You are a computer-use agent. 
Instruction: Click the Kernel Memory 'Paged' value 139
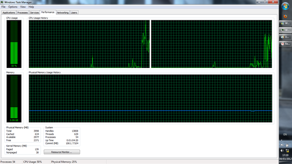point(36,149)
